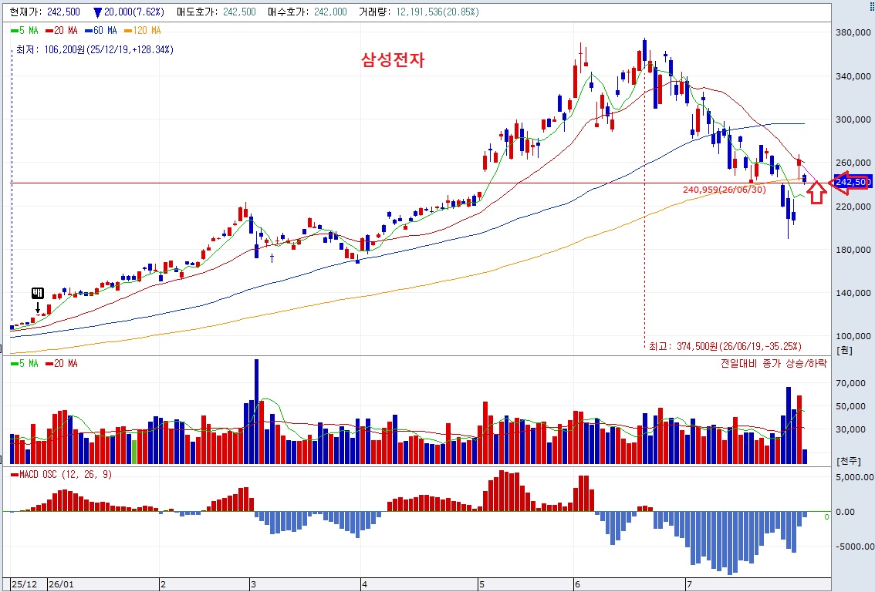Screen dimensions: 875x592
Task: Click the '20,000(7.62%)' change value
Action: click(134, 12)
